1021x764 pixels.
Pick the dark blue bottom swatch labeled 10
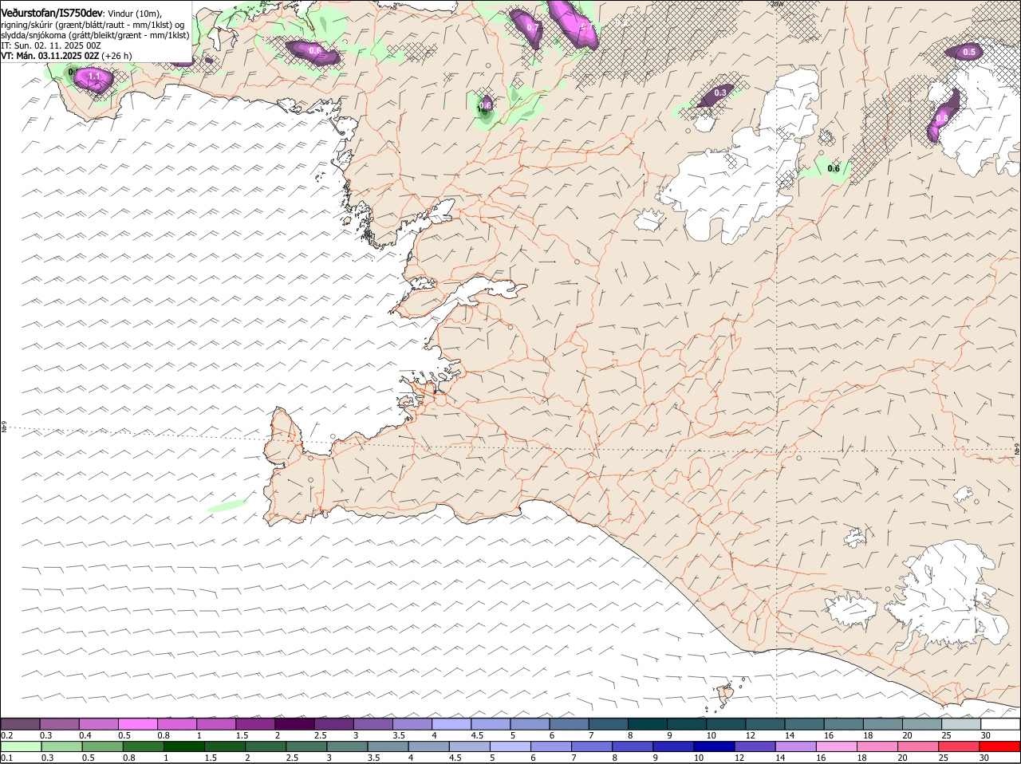pyautogui.click(x=713, y=746)
